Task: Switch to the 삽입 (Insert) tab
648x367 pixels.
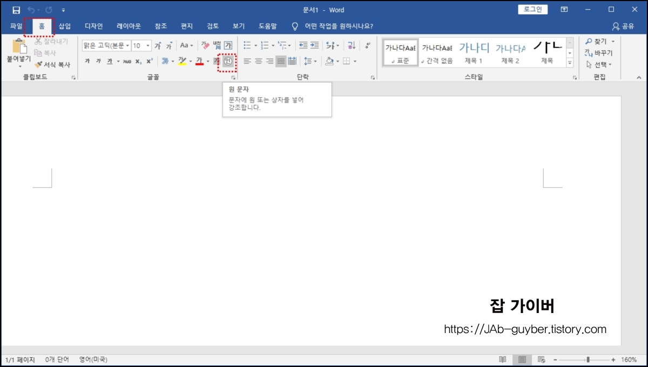Action: pyautogui.click(x=65, y=26)
